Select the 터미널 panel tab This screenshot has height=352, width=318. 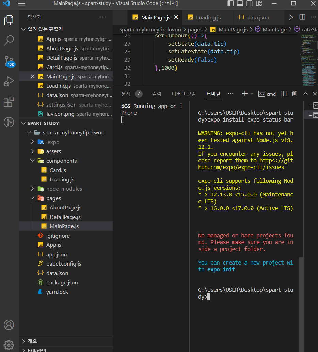[x=213, y=94]
